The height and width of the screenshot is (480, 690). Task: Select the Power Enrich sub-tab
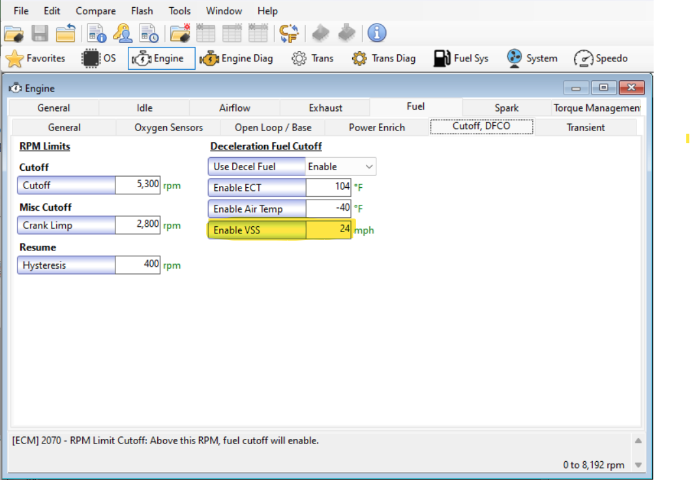(x=376, y=128)
